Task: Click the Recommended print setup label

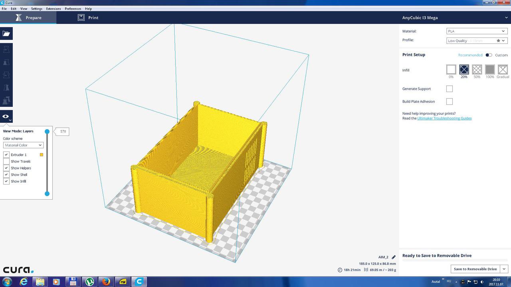Action: 470,55
